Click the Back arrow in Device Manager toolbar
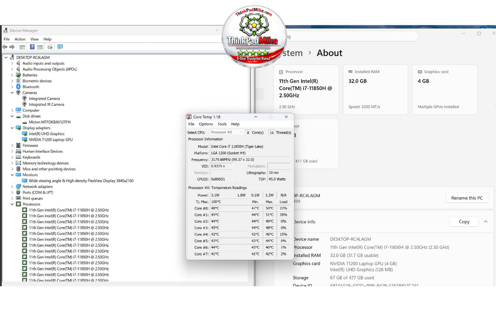 click(5, 47)
